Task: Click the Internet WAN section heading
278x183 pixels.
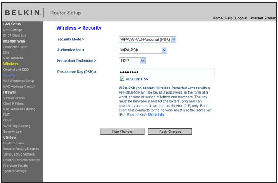Action: coord(14,41)
